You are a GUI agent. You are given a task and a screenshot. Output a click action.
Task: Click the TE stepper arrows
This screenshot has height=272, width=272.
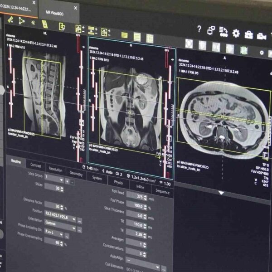(x=145, y=235)
